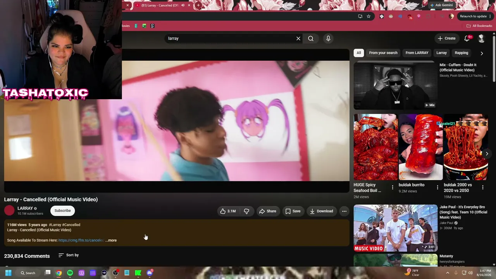Clear the 'larray' search text
This screenshot has width=496, height=279.
(298, 38)
